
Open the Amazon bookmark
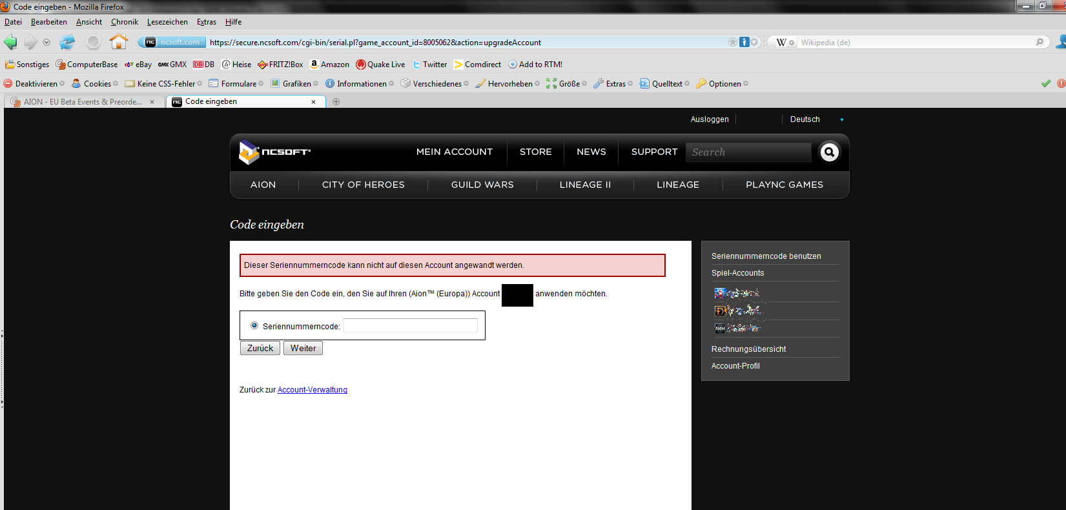tap(329, 65)
